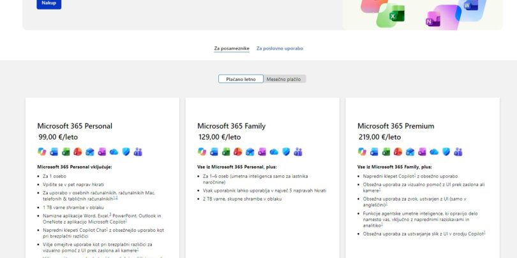Click the Defender shield icon in the Family plan
The image size is (517, 258).
286,152
